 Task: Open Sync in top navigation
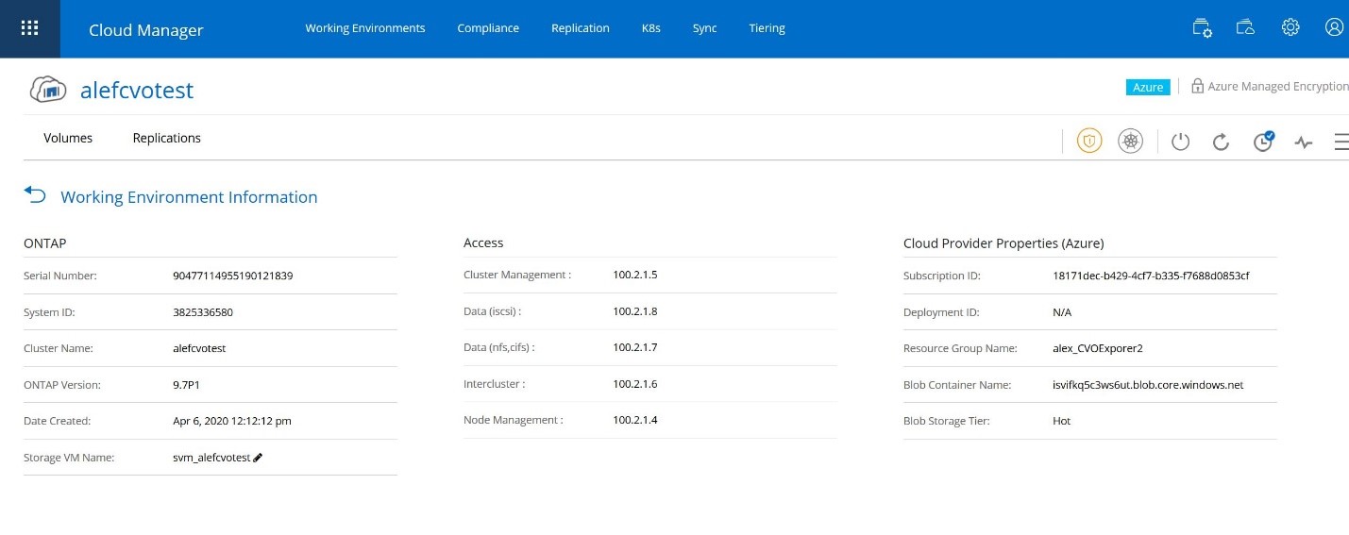point(705,28)
